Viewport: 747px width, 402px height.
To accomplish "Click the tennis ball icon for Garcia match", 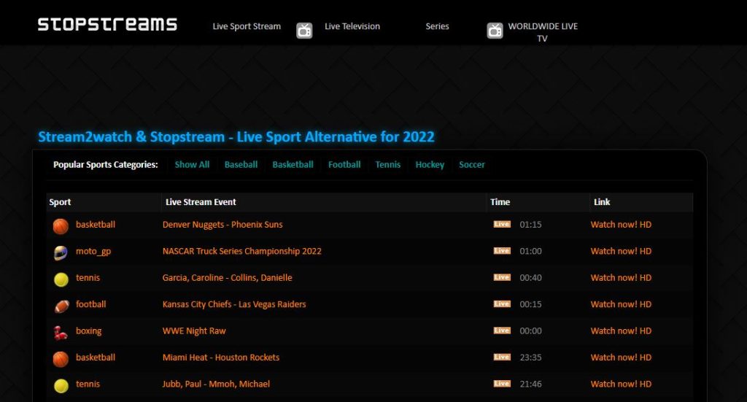I will [61, 279].
